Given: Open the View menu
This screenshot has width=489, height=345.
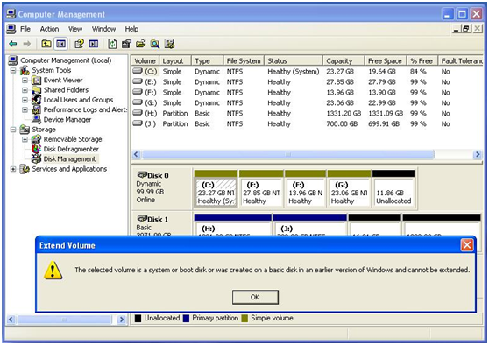Looking at the screenshot, I should [x=75, y=29].
